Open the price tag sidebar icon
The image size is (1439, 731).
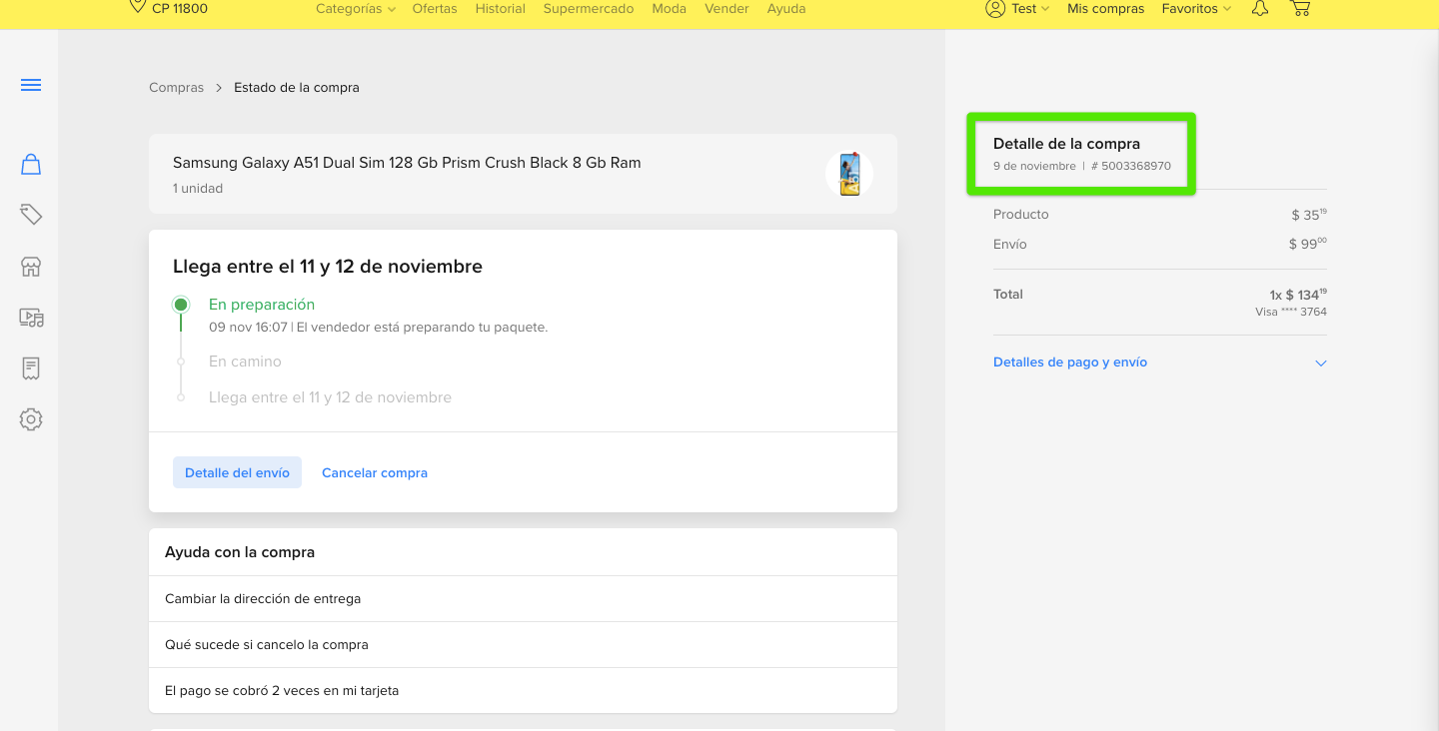pyautogui.click(x=31, y=215)
